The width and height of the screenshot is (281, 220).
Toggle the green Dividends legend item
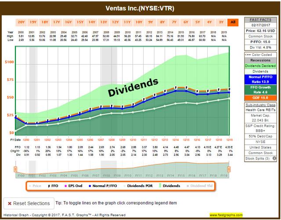[169, 186]
